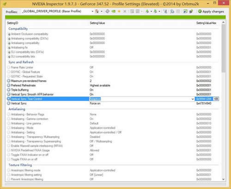Select the Prefered Refreshrate row
Image resolution: width=231 pixels, height=189 pixels.
[x=113, y=86]
